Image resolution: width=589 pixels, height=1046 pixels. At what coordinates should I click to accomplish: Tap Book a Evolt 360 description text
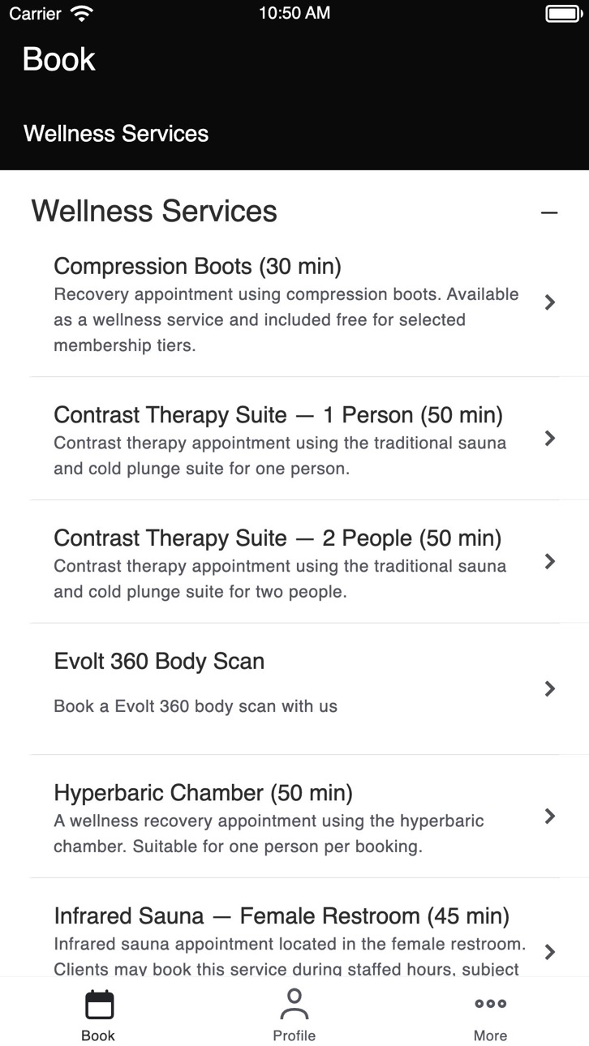pyautogui.click(x=196, y=706)
